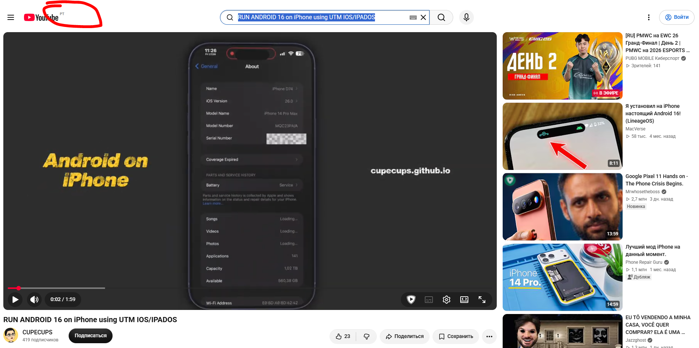Open the Android 16 LineageOS video thumbnail
Image resolution: width=699 pixels, height=348 pixels.
562,136
